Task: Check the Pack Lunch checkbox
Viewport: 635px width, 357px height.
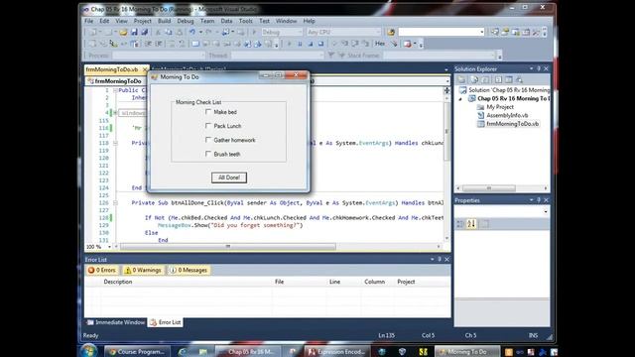Action: click(x=208, y=126)
